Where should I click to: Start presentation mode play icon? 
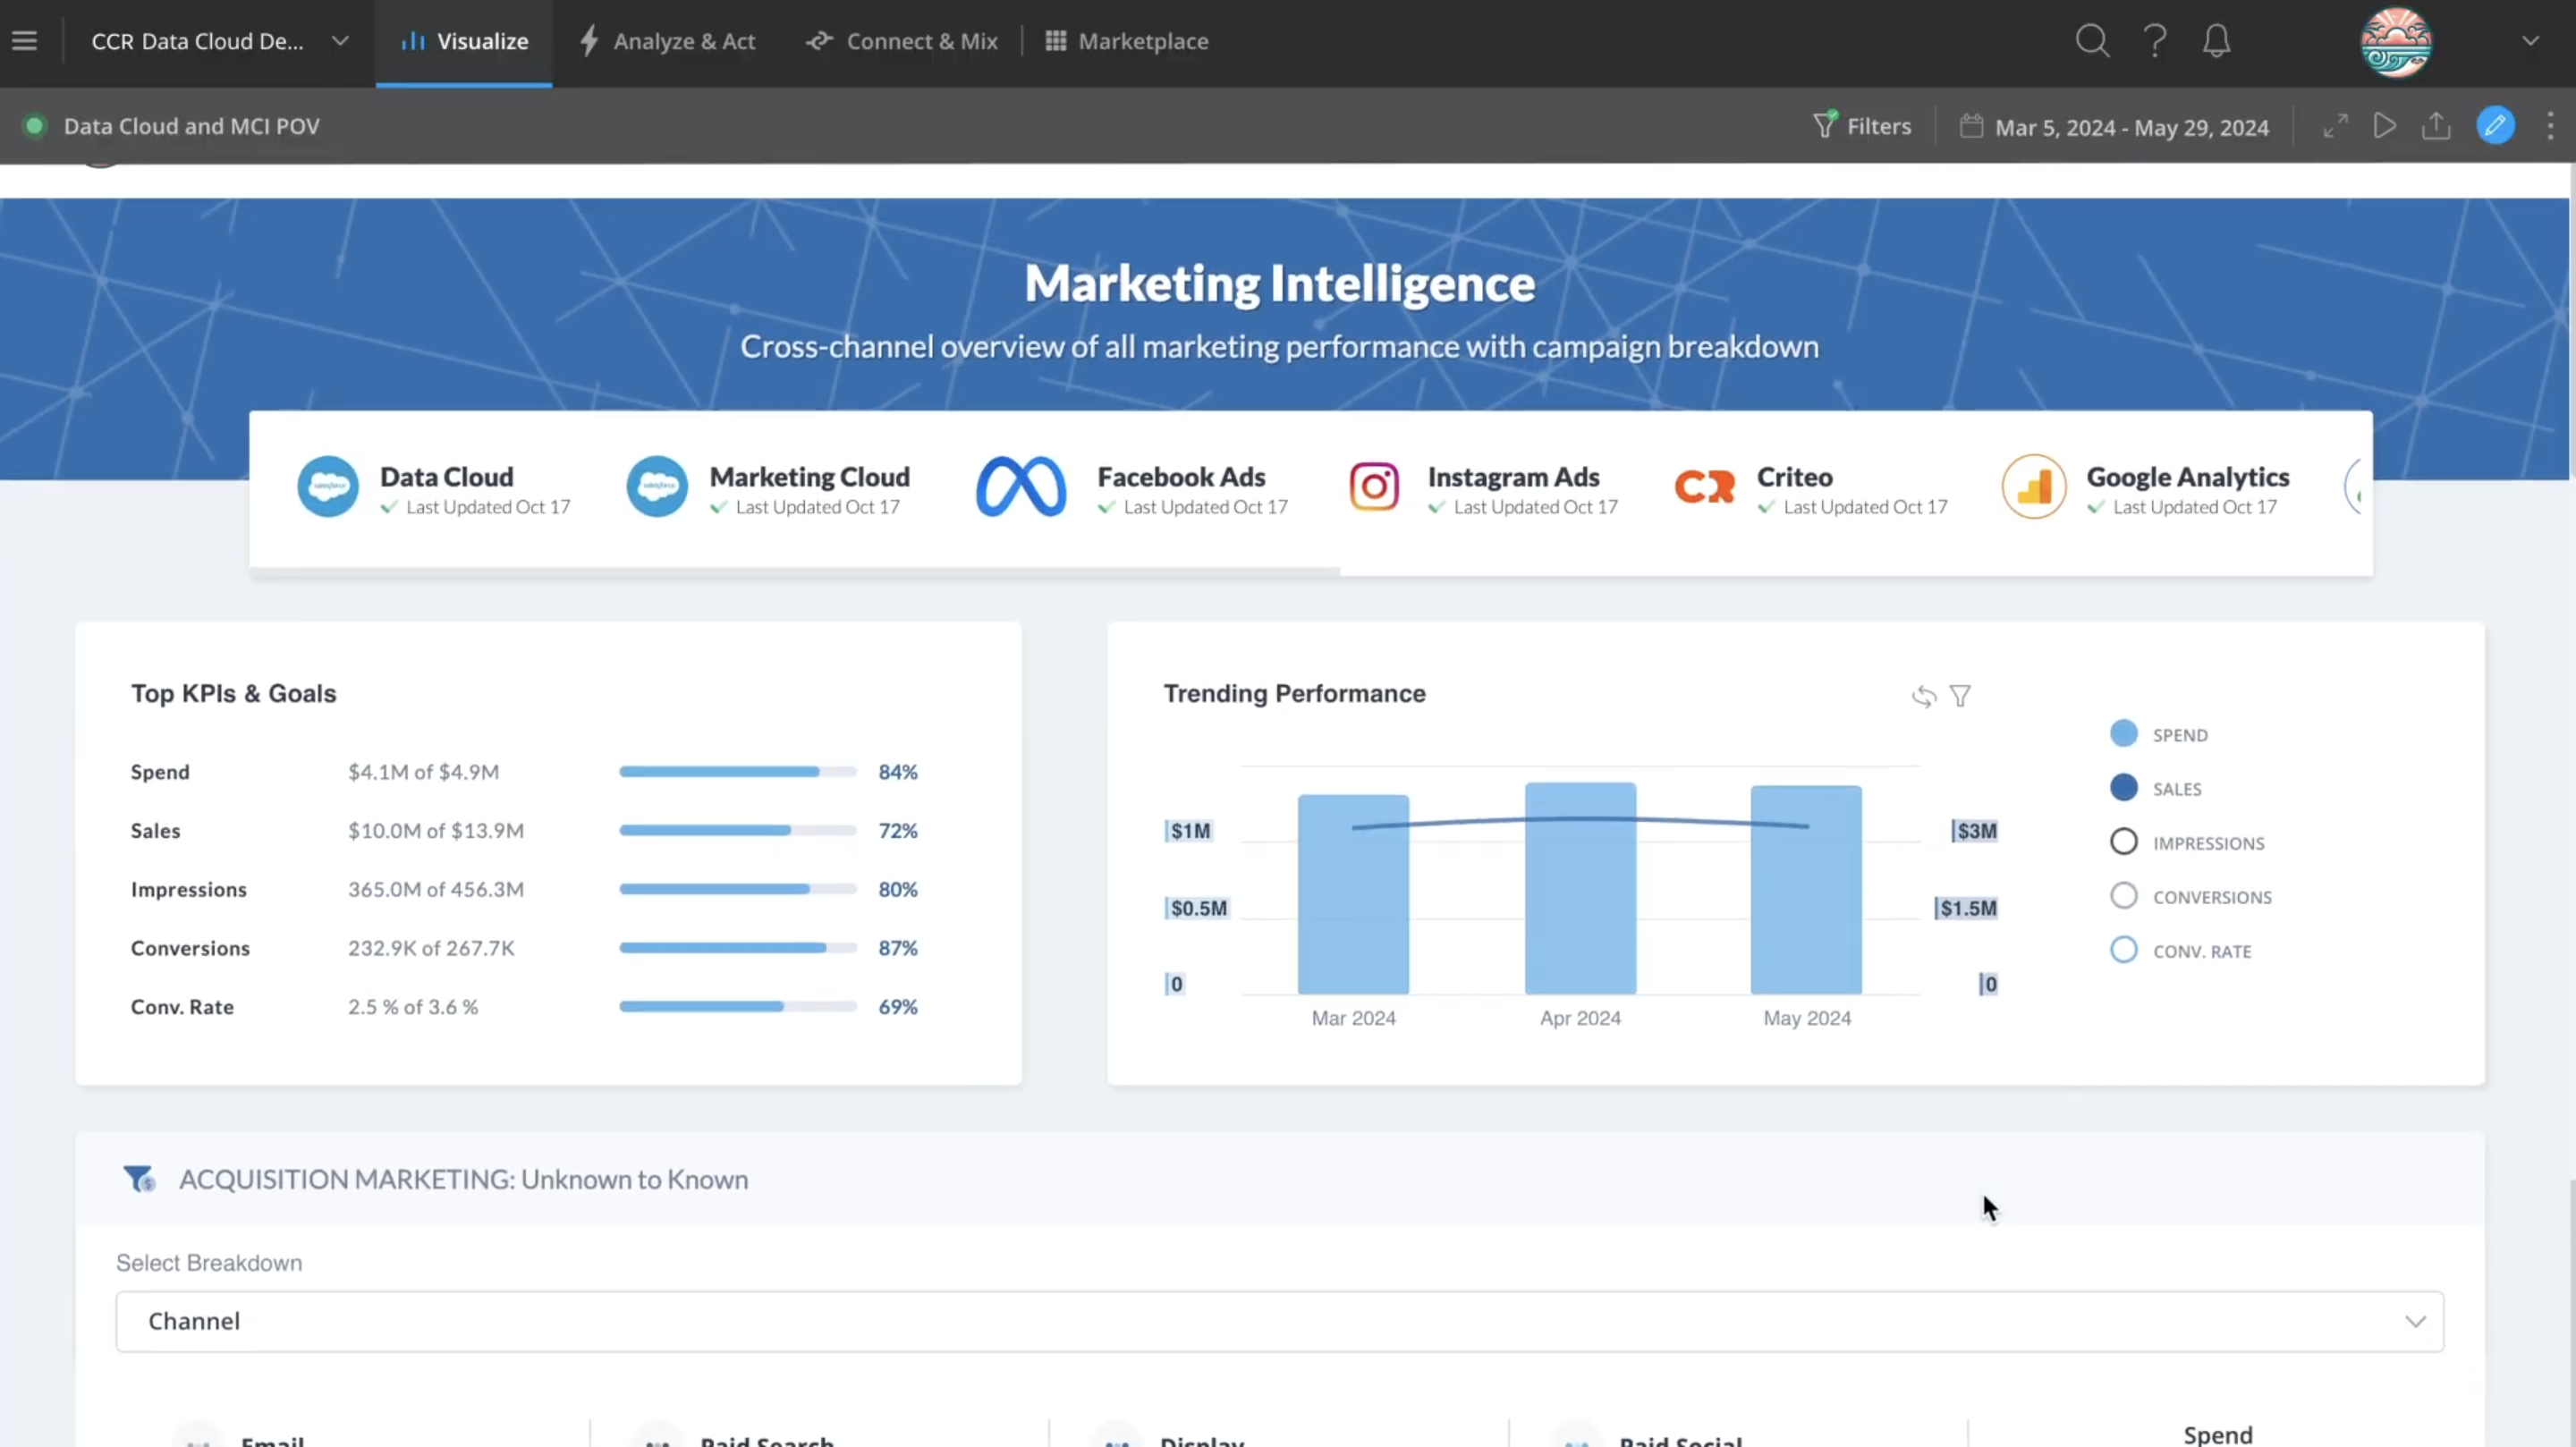[2385, 126]
